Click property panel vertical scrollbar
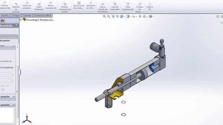The image size is (223, 125). pos(17,91)
